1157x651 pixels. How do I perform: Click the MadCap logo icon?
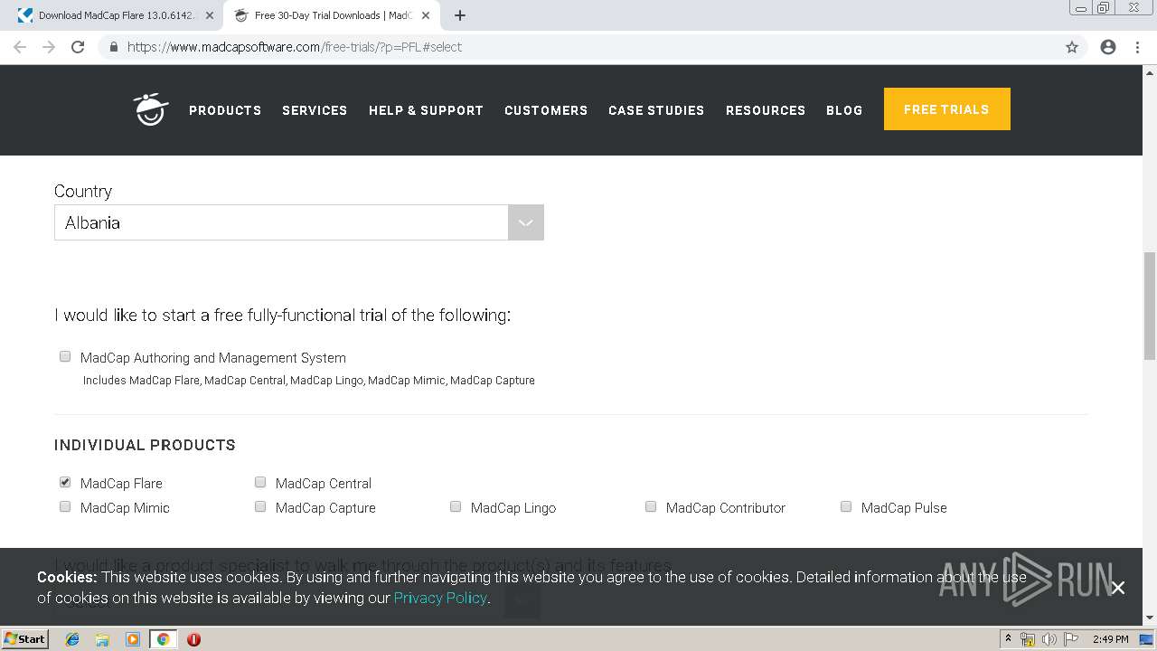pyautogui.click(x=151, y=109)
